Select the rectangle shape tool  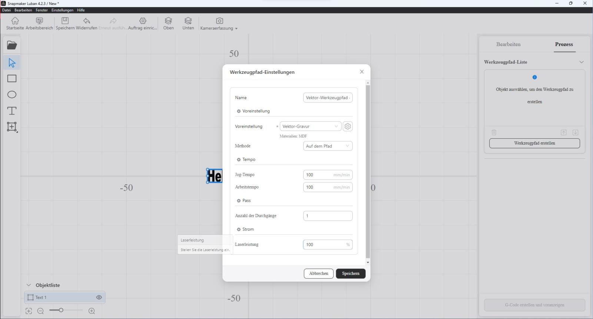point(12,79)
